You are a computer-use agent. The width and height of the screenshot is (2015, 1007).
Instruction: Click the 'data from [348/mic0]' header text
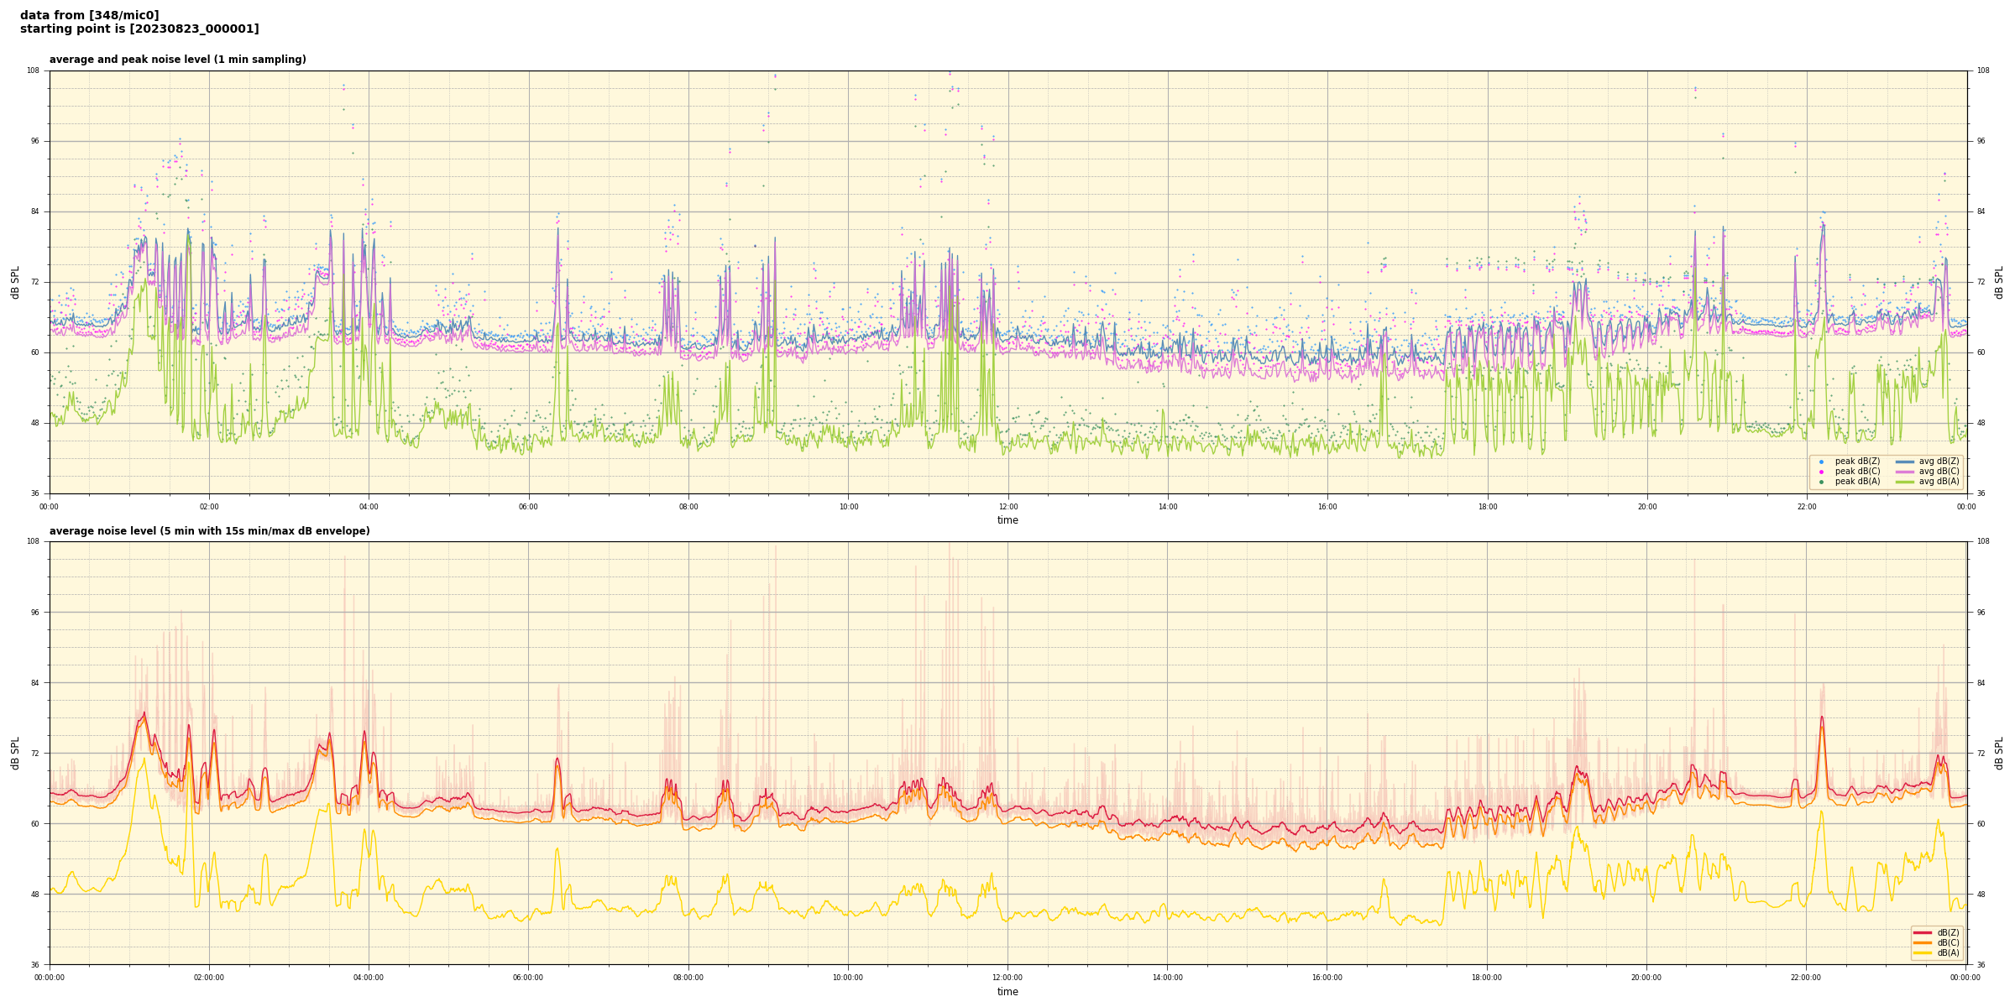(x=89, y=15)
